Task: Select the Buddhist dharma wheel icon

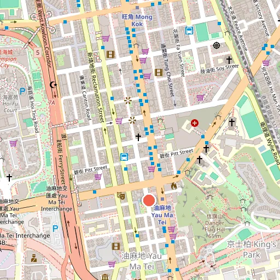Action: (x=217, y=45)
